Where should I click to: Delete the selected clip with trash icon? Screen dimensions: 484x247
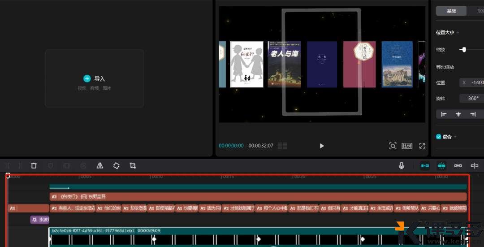coord(34,166)
